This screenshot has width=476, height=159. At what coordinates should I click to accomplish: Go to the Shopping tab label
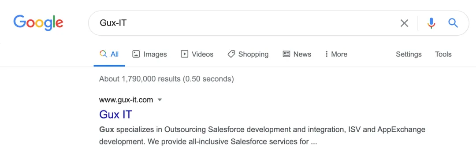[x=253, y=54]
